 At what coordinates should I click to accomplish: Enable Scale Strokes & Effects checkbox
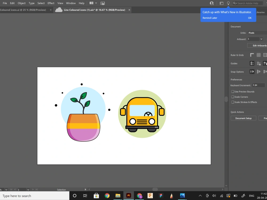coord(233,102)
